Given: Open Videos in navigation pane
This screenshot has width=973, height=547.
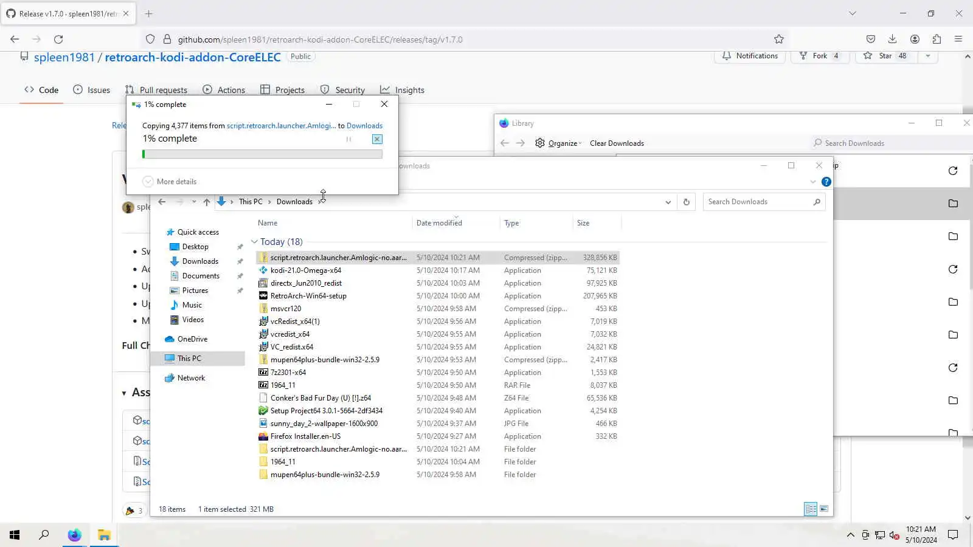Looking at the screenshot, I should click(193, 320).
